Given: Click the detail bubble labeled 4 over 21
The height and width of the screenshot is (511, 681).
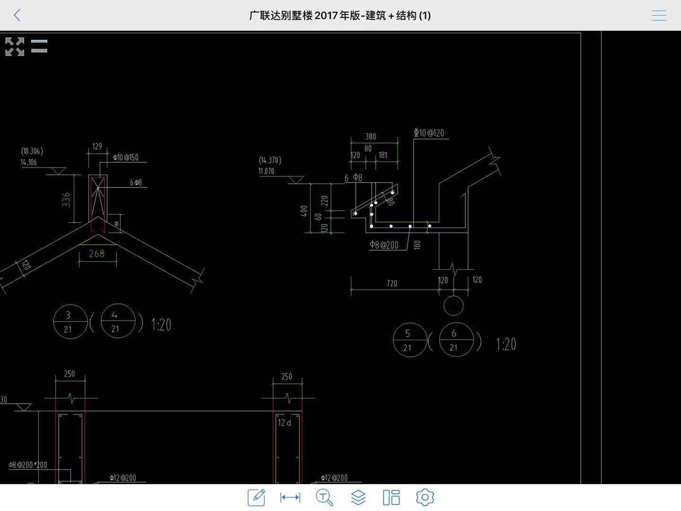Looking at the screenshot, I should pyautogui.click(x=118, y=321).
